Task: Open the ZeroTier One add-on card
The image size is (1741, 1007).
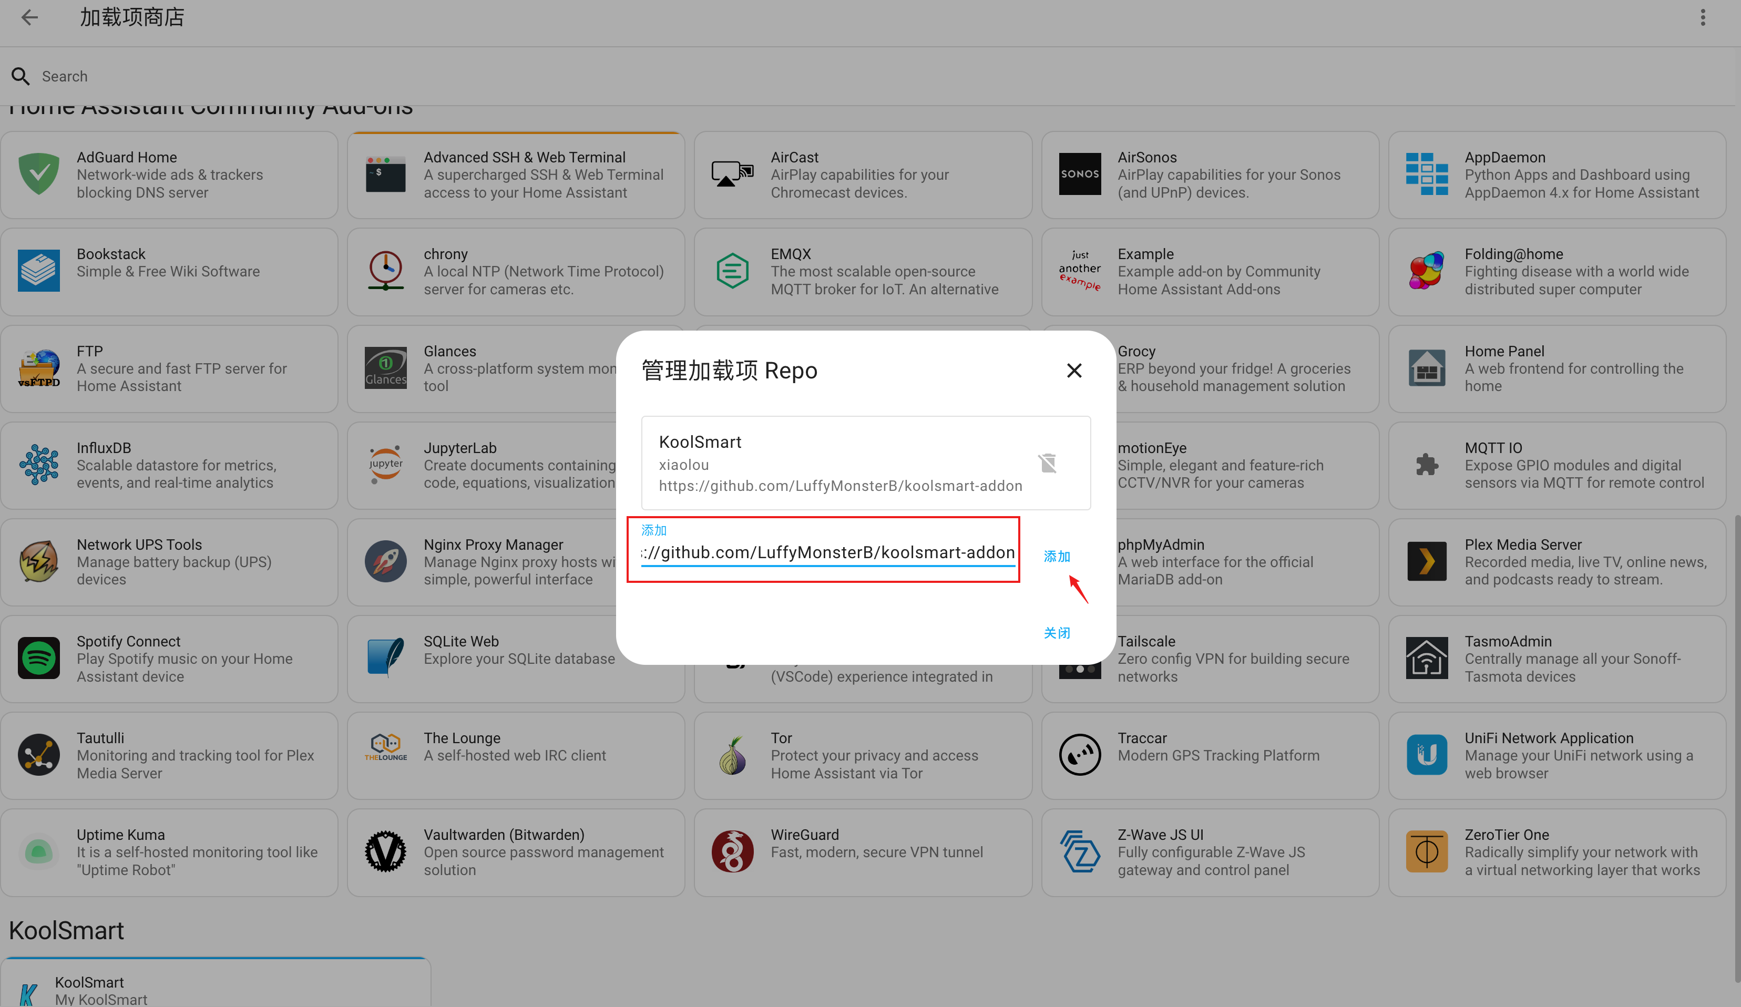Action: click(x=1556, y=852)
